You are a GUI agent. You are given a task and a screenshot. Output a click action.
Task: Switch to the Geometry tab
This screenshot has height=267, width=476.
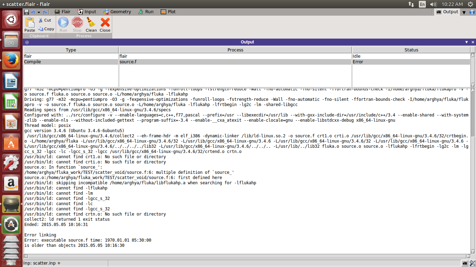click(116, 11)
